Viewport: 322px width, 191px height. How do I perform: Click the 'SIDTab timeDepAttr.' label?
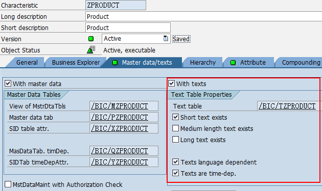39,162
